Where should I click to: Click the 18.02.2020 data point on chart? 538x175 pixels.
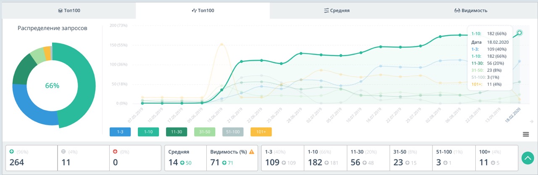pos(520,33)
